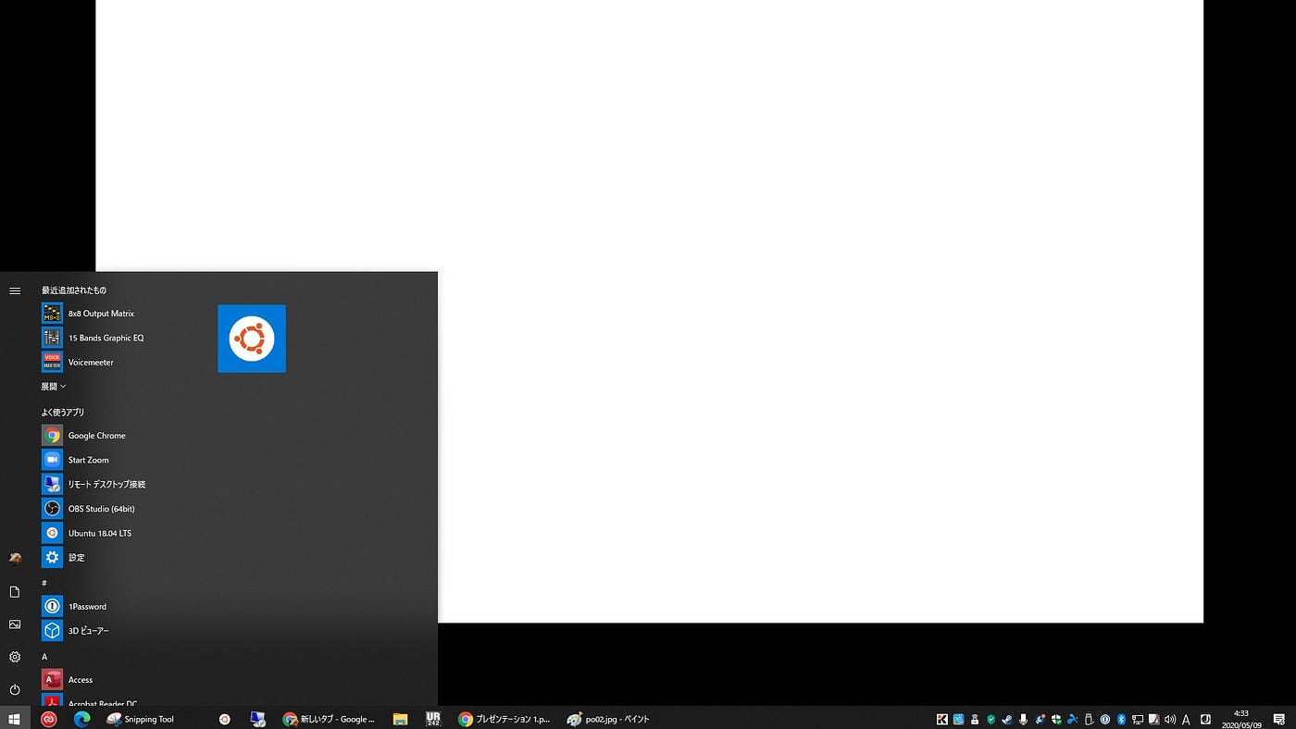Open Pictures from Start sidebar
This screenshot has width=1296, height=729.
click(15, 624)
